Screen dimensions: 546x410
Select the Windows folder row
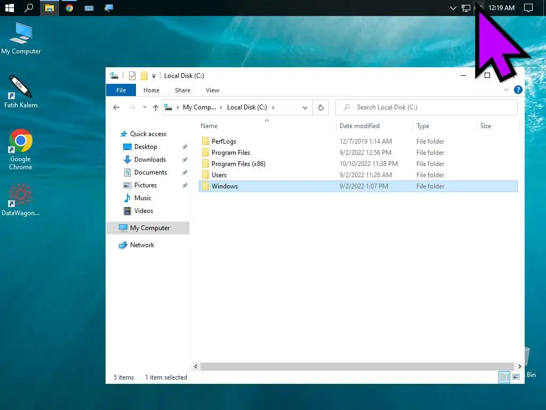358,186
